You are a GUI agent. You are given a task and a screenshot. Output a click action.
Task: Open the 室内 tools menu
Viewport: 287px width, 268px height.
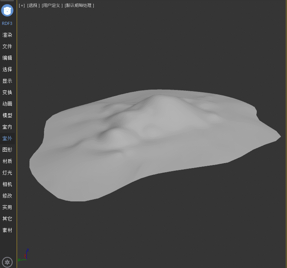(7, 127)
